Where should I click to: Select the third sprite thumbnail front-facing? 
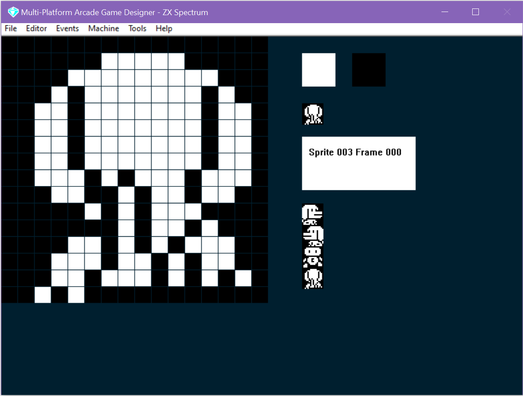coord(313,257)
